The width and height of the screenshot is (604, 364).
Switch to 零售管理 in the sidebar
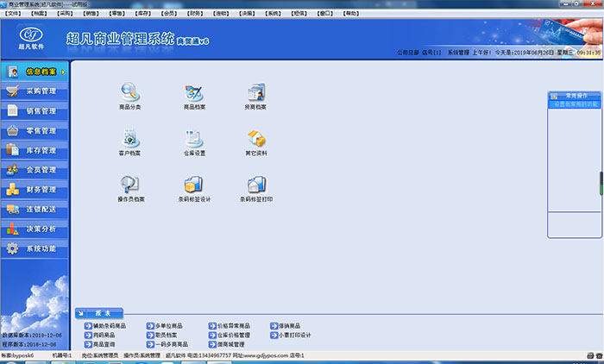click(x=35, y=130)
